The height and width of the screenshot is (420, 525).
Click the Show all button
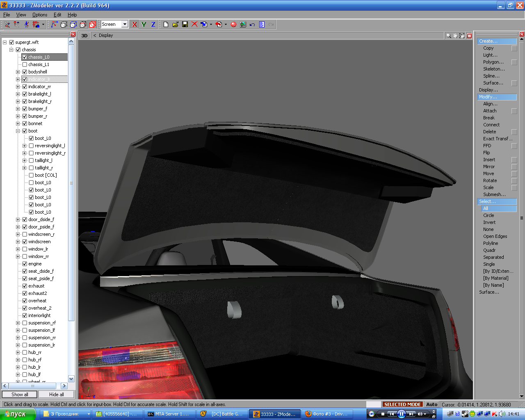click(20, 395)
